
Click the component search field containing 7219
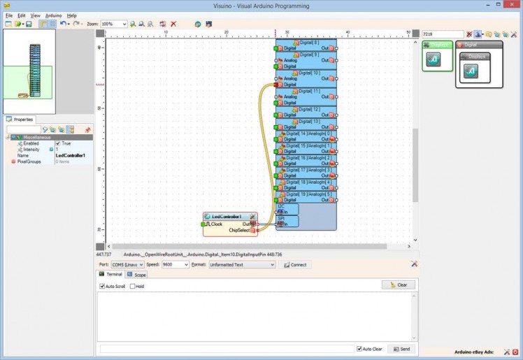click(x=442, y=34)
